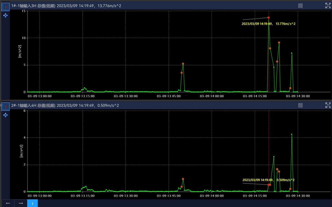The width and height of the screenshot is (332, 207).
Task: Click the side panel expander arrow at left edge
Action: click(1, 105)
